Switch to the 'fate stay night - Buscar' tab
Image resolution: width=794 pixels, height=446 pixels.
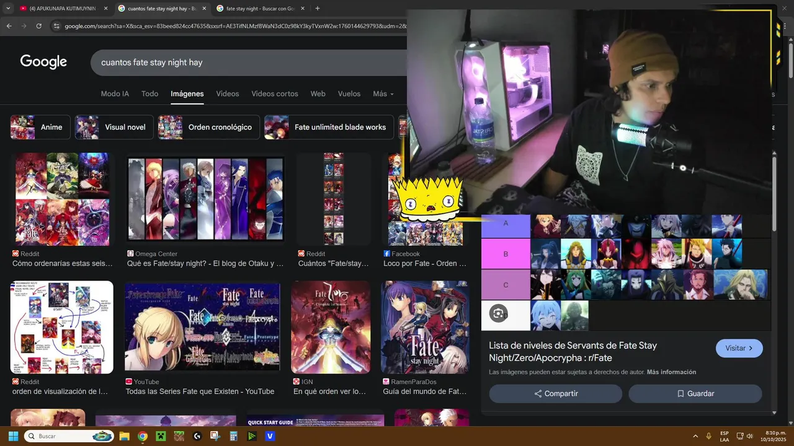[x=261, y=9]
